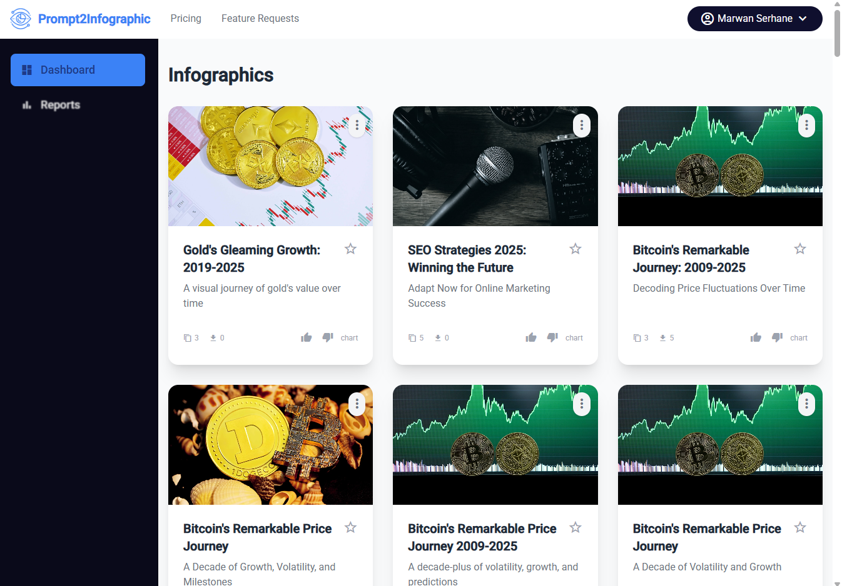Open the options menu on Gold's Gleaming Growth card
The width and height of the screenshot is (842, 586).
(x=357, y=125)
